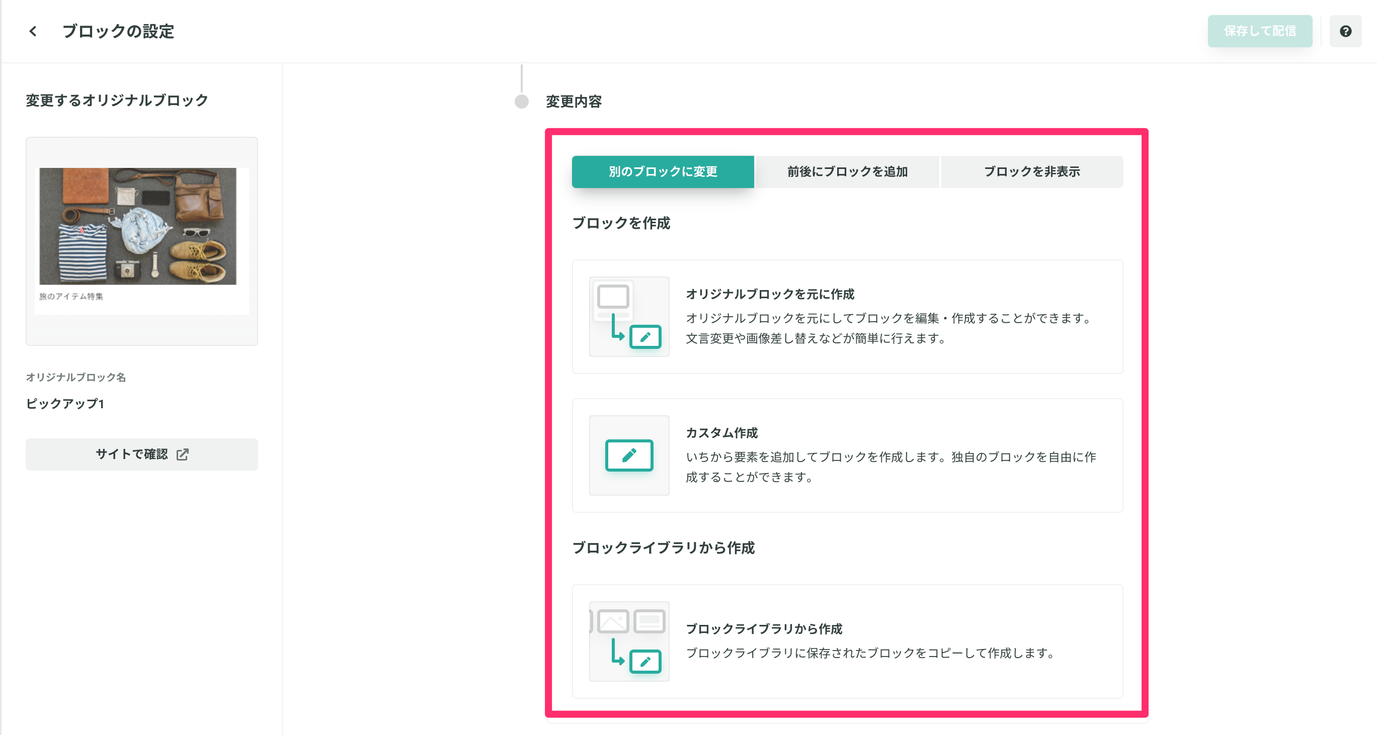Choose the オリジナルブロックを元に作成 title
The width and height of the screenshot is (1377, 735).
tap(770, 294)
